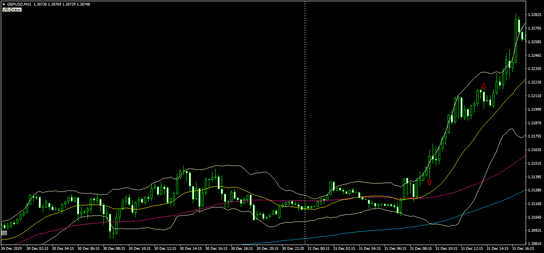This screenshot has width=544, height=253.
Task: Click the 1.32705 price axis label
Action: 534,28
